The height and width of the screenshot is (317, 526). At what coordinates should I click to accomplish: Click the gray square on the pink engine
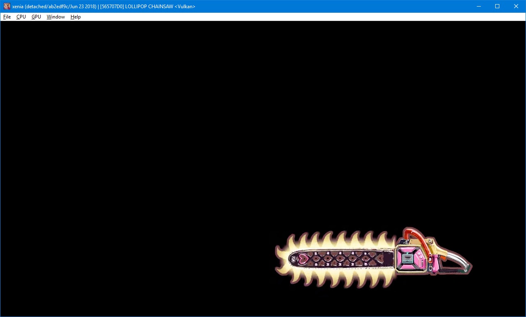(x=407, y=258)
